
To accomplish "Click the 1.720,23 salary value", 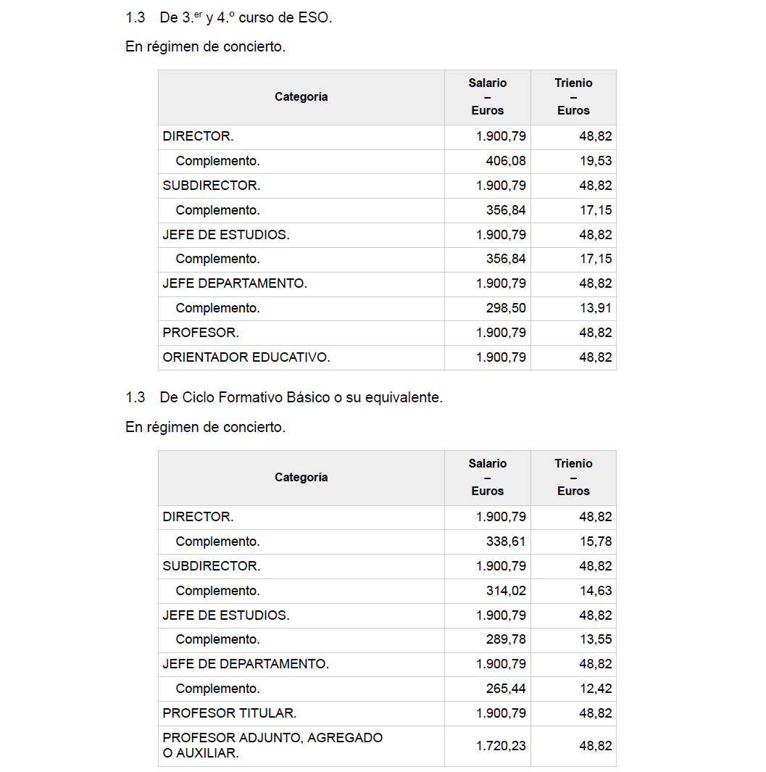I will click(x=501, y=746).
